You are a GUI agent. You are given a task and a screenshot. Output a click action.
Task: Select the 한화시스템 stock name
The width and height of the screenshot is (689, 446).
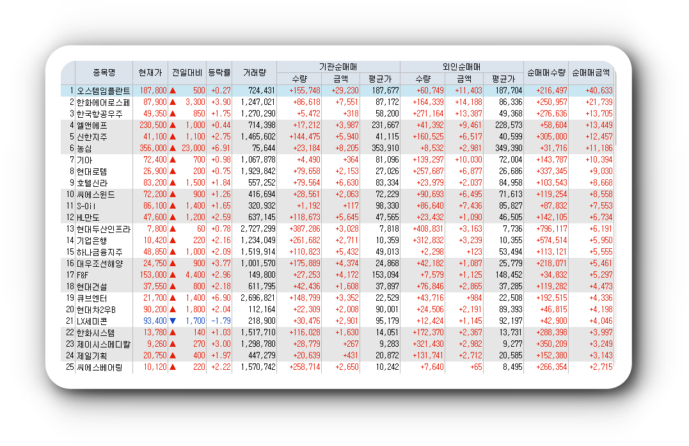(96, 333)
